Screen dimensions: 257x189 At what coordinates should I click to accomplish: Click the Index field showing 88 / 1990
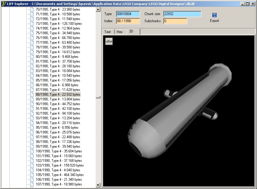(x=128, y=21)
